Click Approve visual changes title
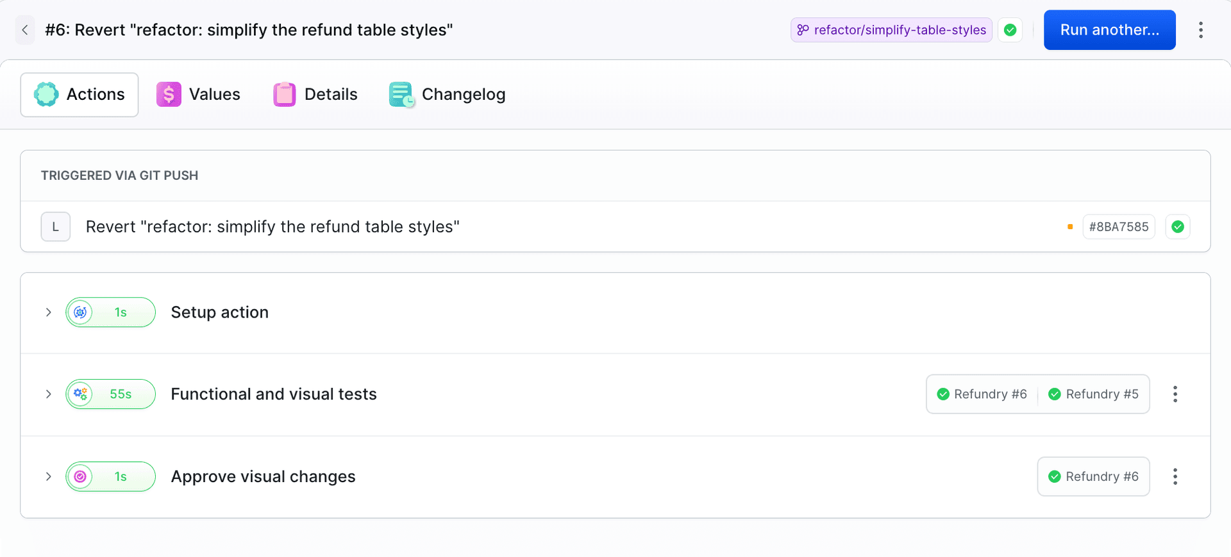Viewport: 1231px width, 557px height. coord(263,477)
